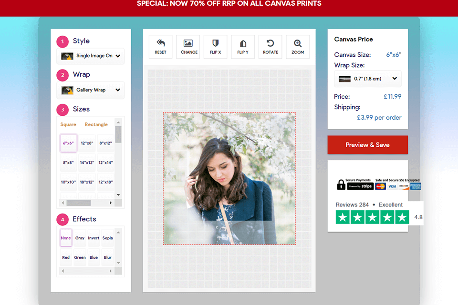Apply the Invert effect
This screenshot has height=305, width=458.
(94, 238)
